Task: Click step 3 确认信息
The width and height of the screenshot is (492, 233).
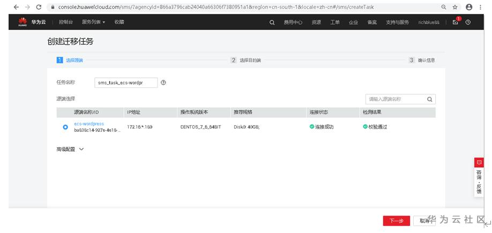Action: tap(422, 60)
